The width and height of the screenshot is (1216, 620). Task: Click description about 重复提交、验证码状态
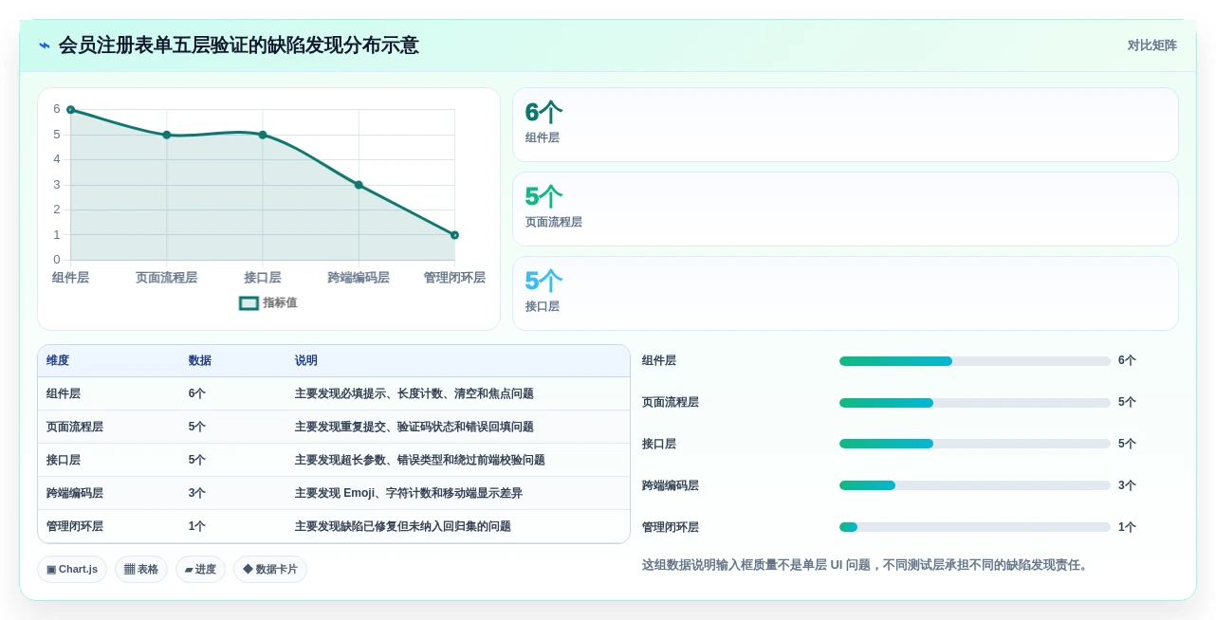pos(415,427)
